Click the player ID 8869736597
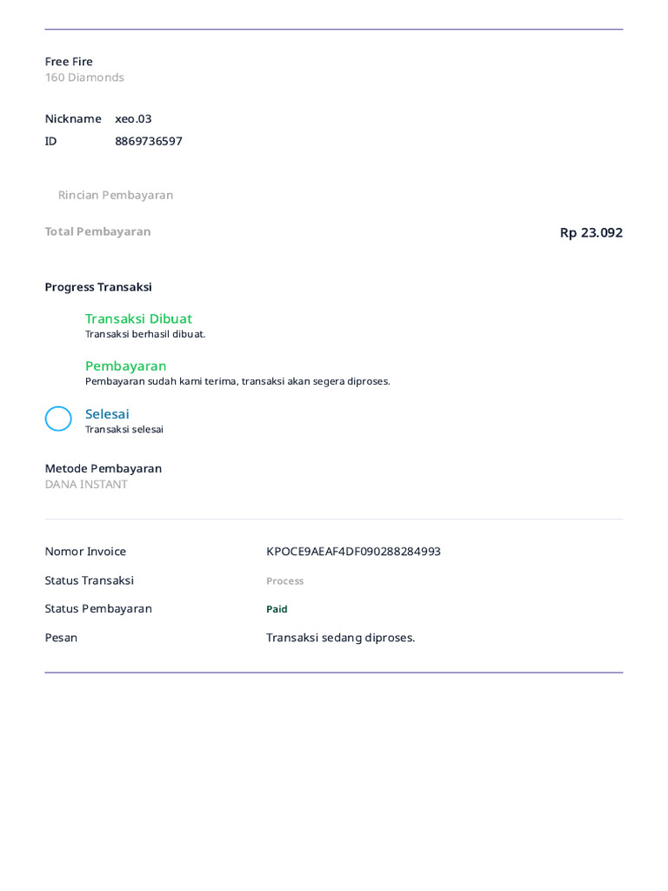Image resolution: width=668 pixels, height=891 pixels. [x=149, y=141]
